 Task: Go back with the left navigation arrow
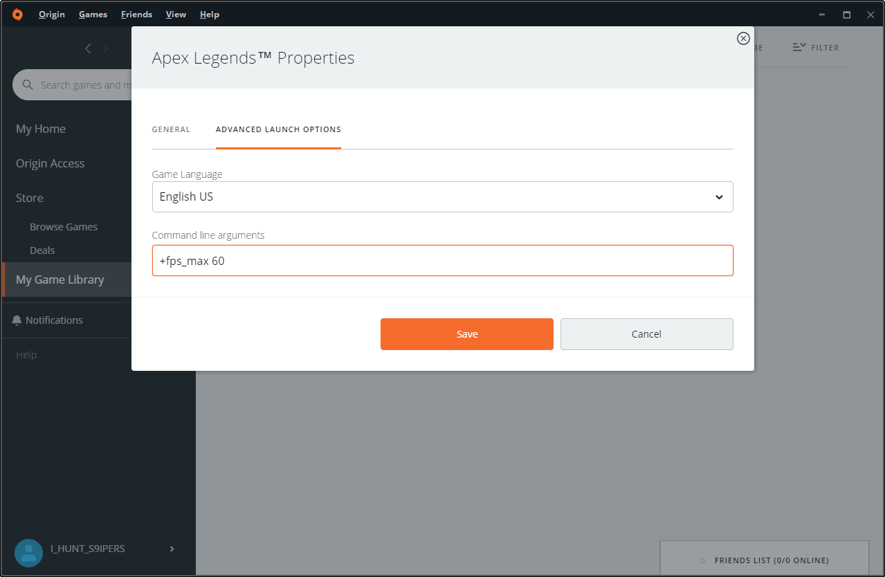click(x=88, y=48)
